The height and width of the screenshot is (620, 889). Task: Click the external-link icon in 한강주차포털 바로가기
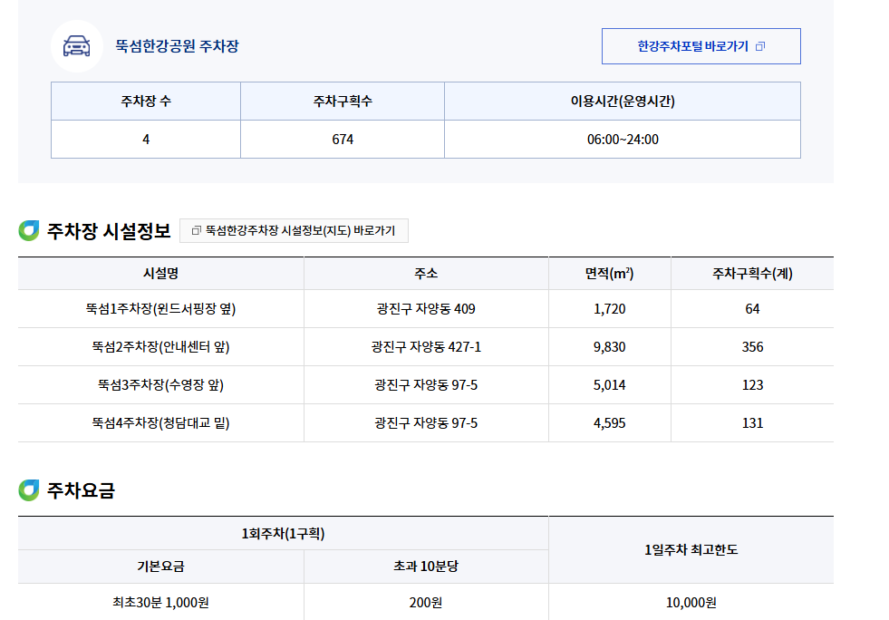(x=759, y=47)
